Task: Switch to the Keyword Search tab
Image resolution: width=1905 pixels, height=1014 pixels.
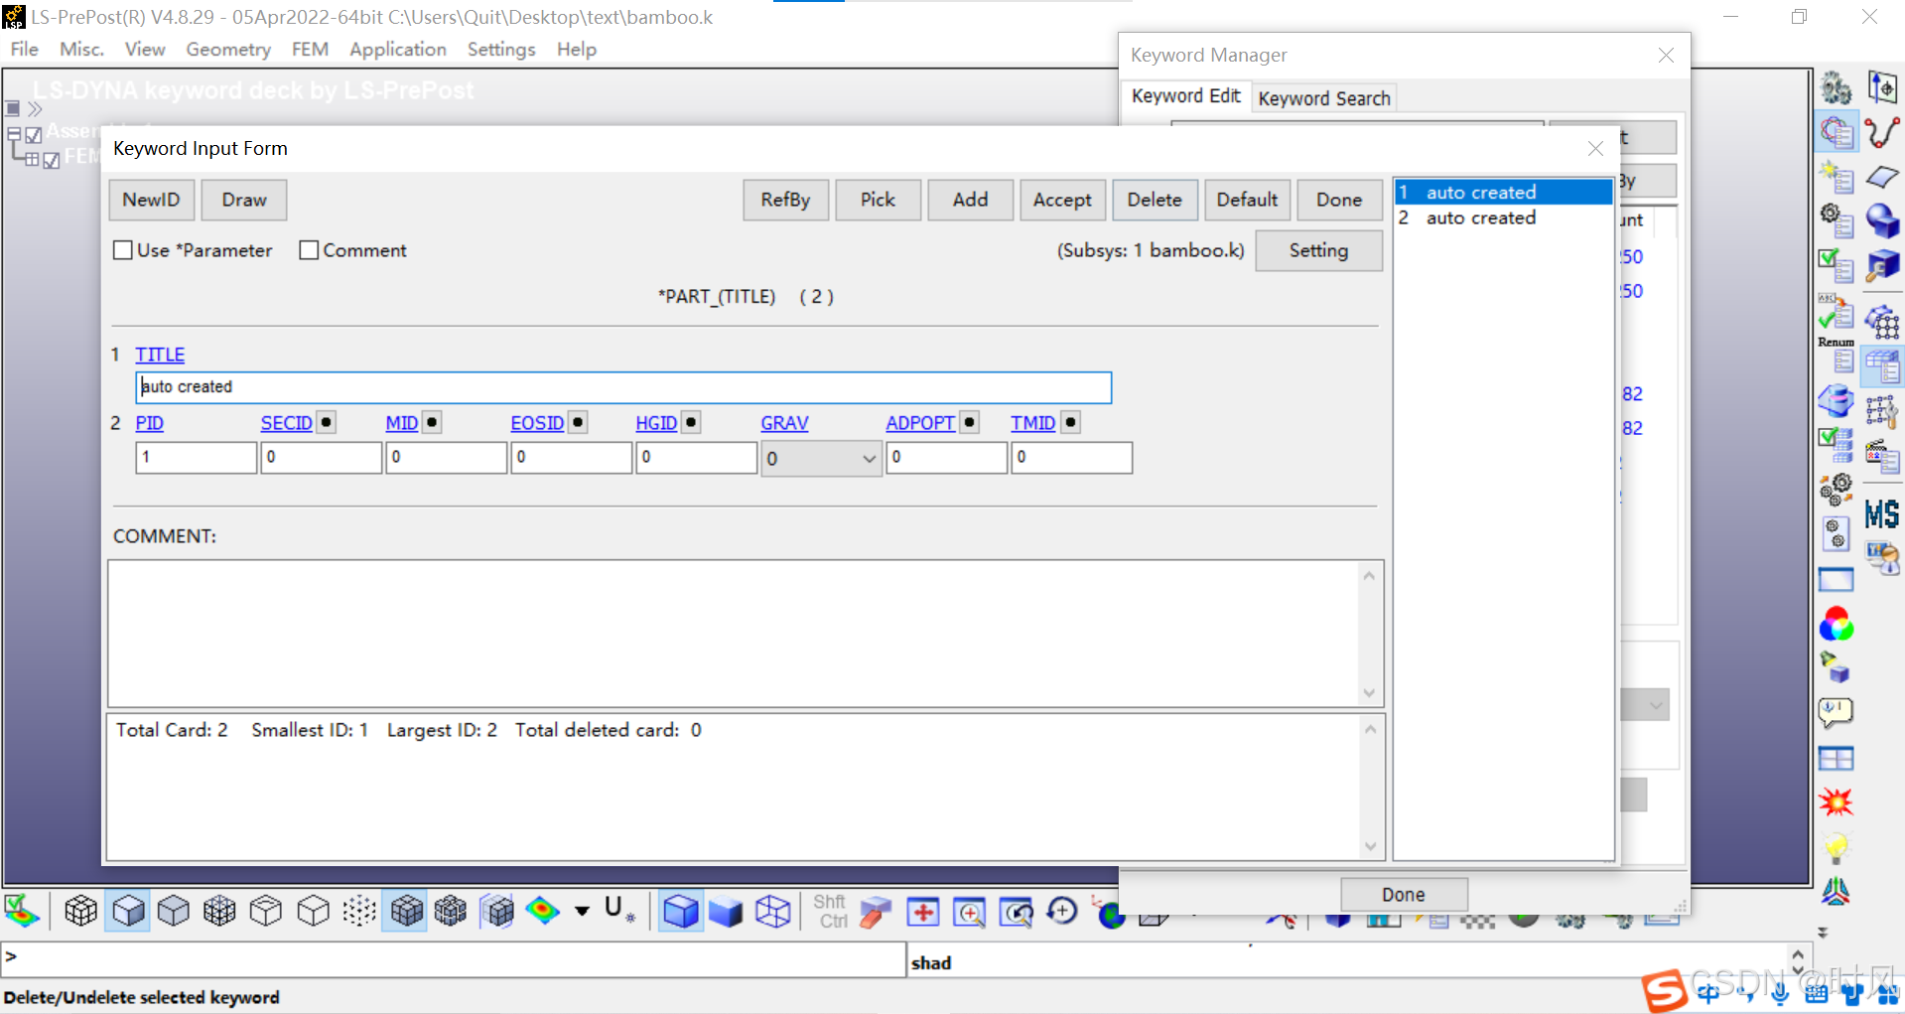Action: tap(1324, 98)
